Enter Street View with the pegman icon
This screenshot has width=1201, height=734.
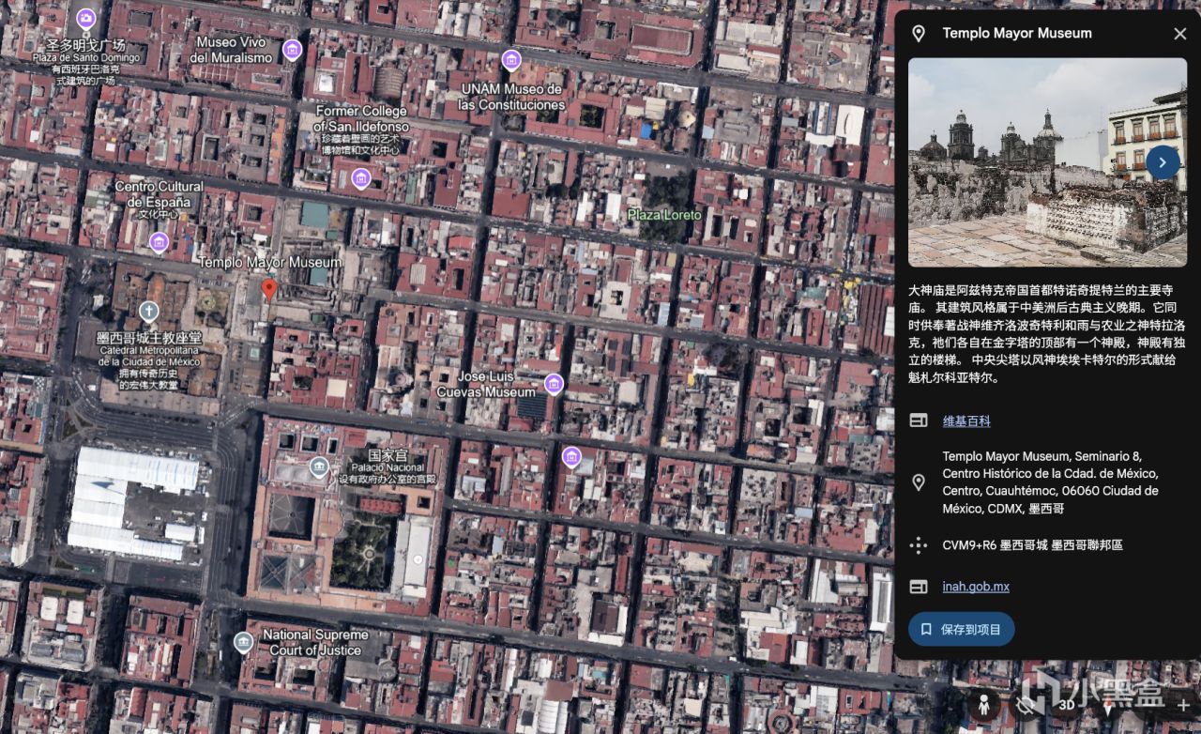point(983,705)
